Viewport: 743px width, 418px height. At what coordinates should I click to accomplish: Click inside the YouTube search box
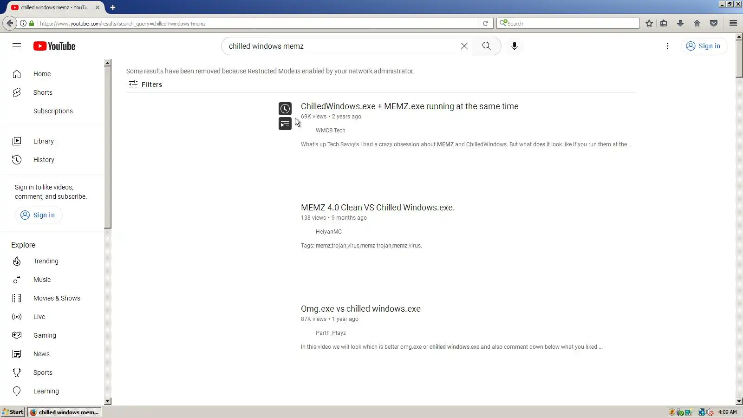341,46
